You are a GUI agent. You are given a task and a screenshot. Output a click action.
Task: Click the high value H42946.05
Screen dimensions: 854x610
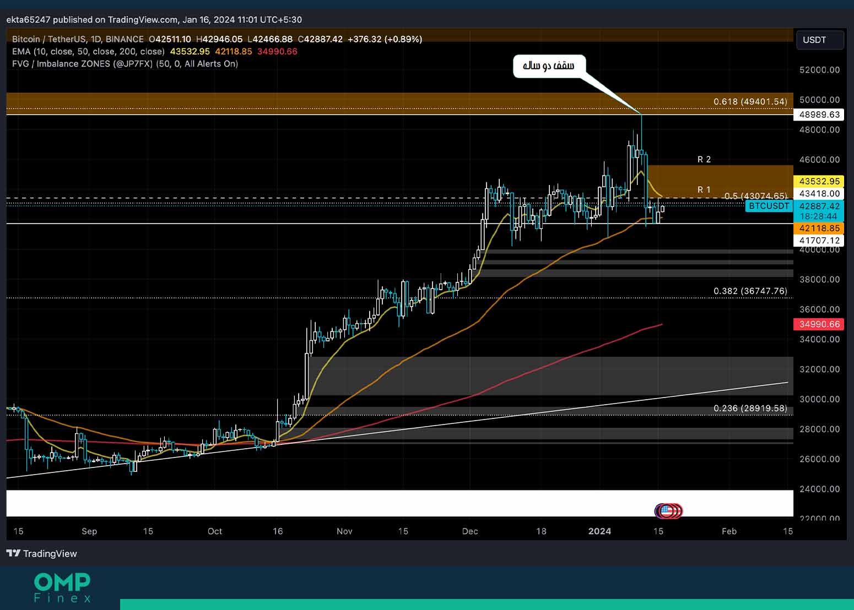[219, 39]
